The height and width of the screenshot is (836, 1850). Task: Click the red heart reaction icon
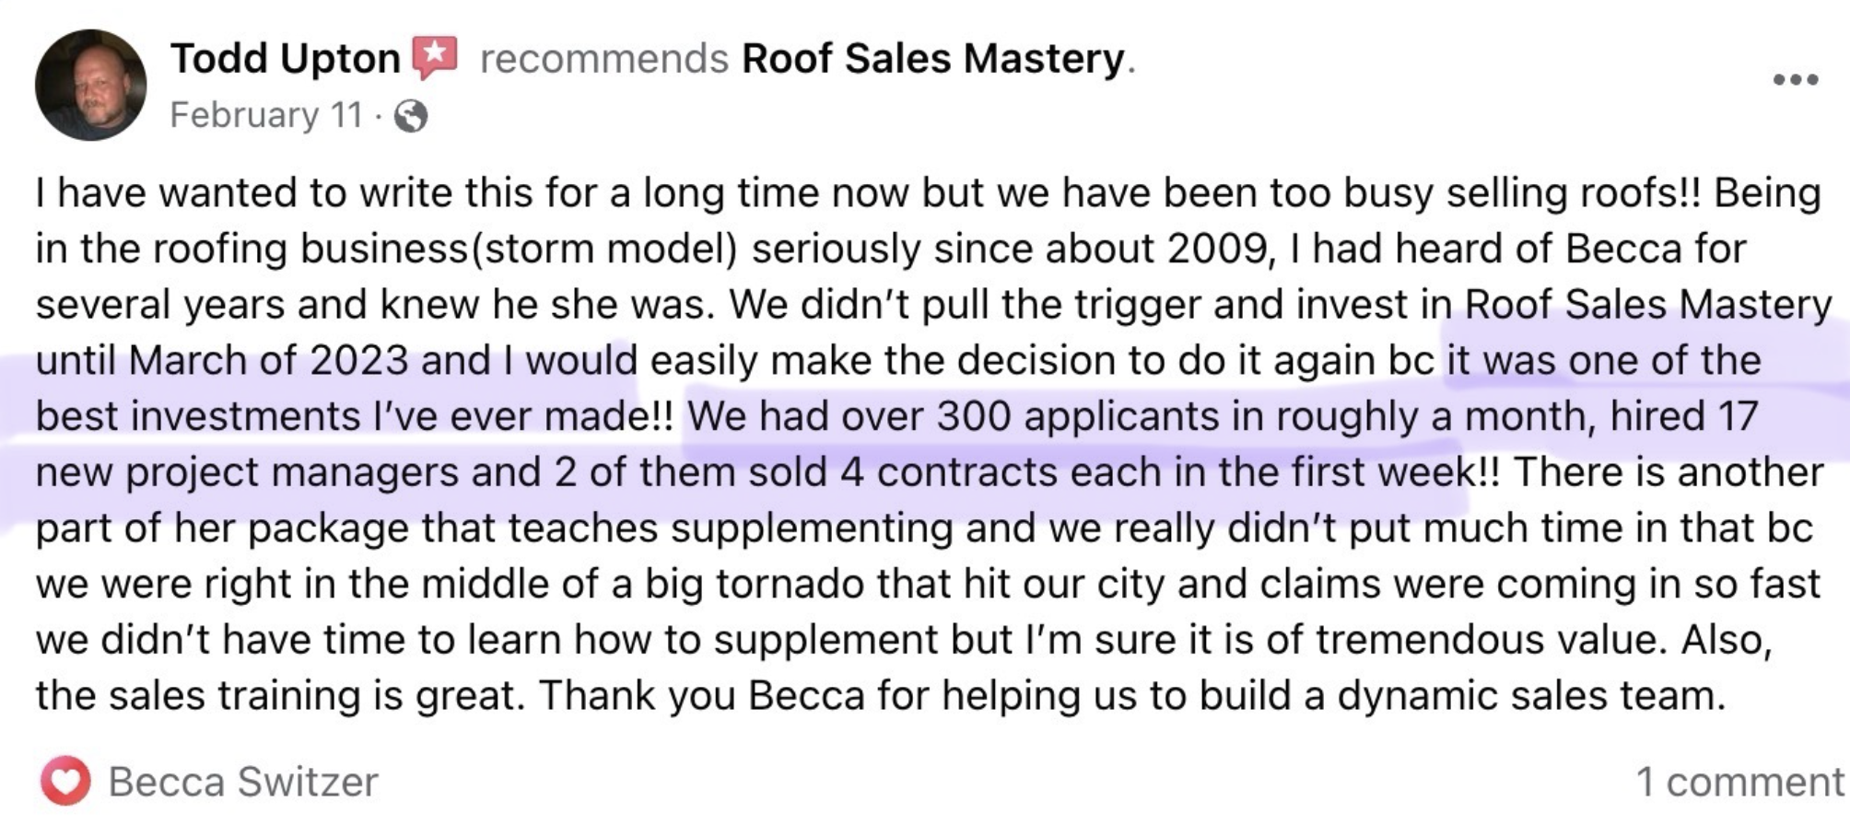[64, 783]
